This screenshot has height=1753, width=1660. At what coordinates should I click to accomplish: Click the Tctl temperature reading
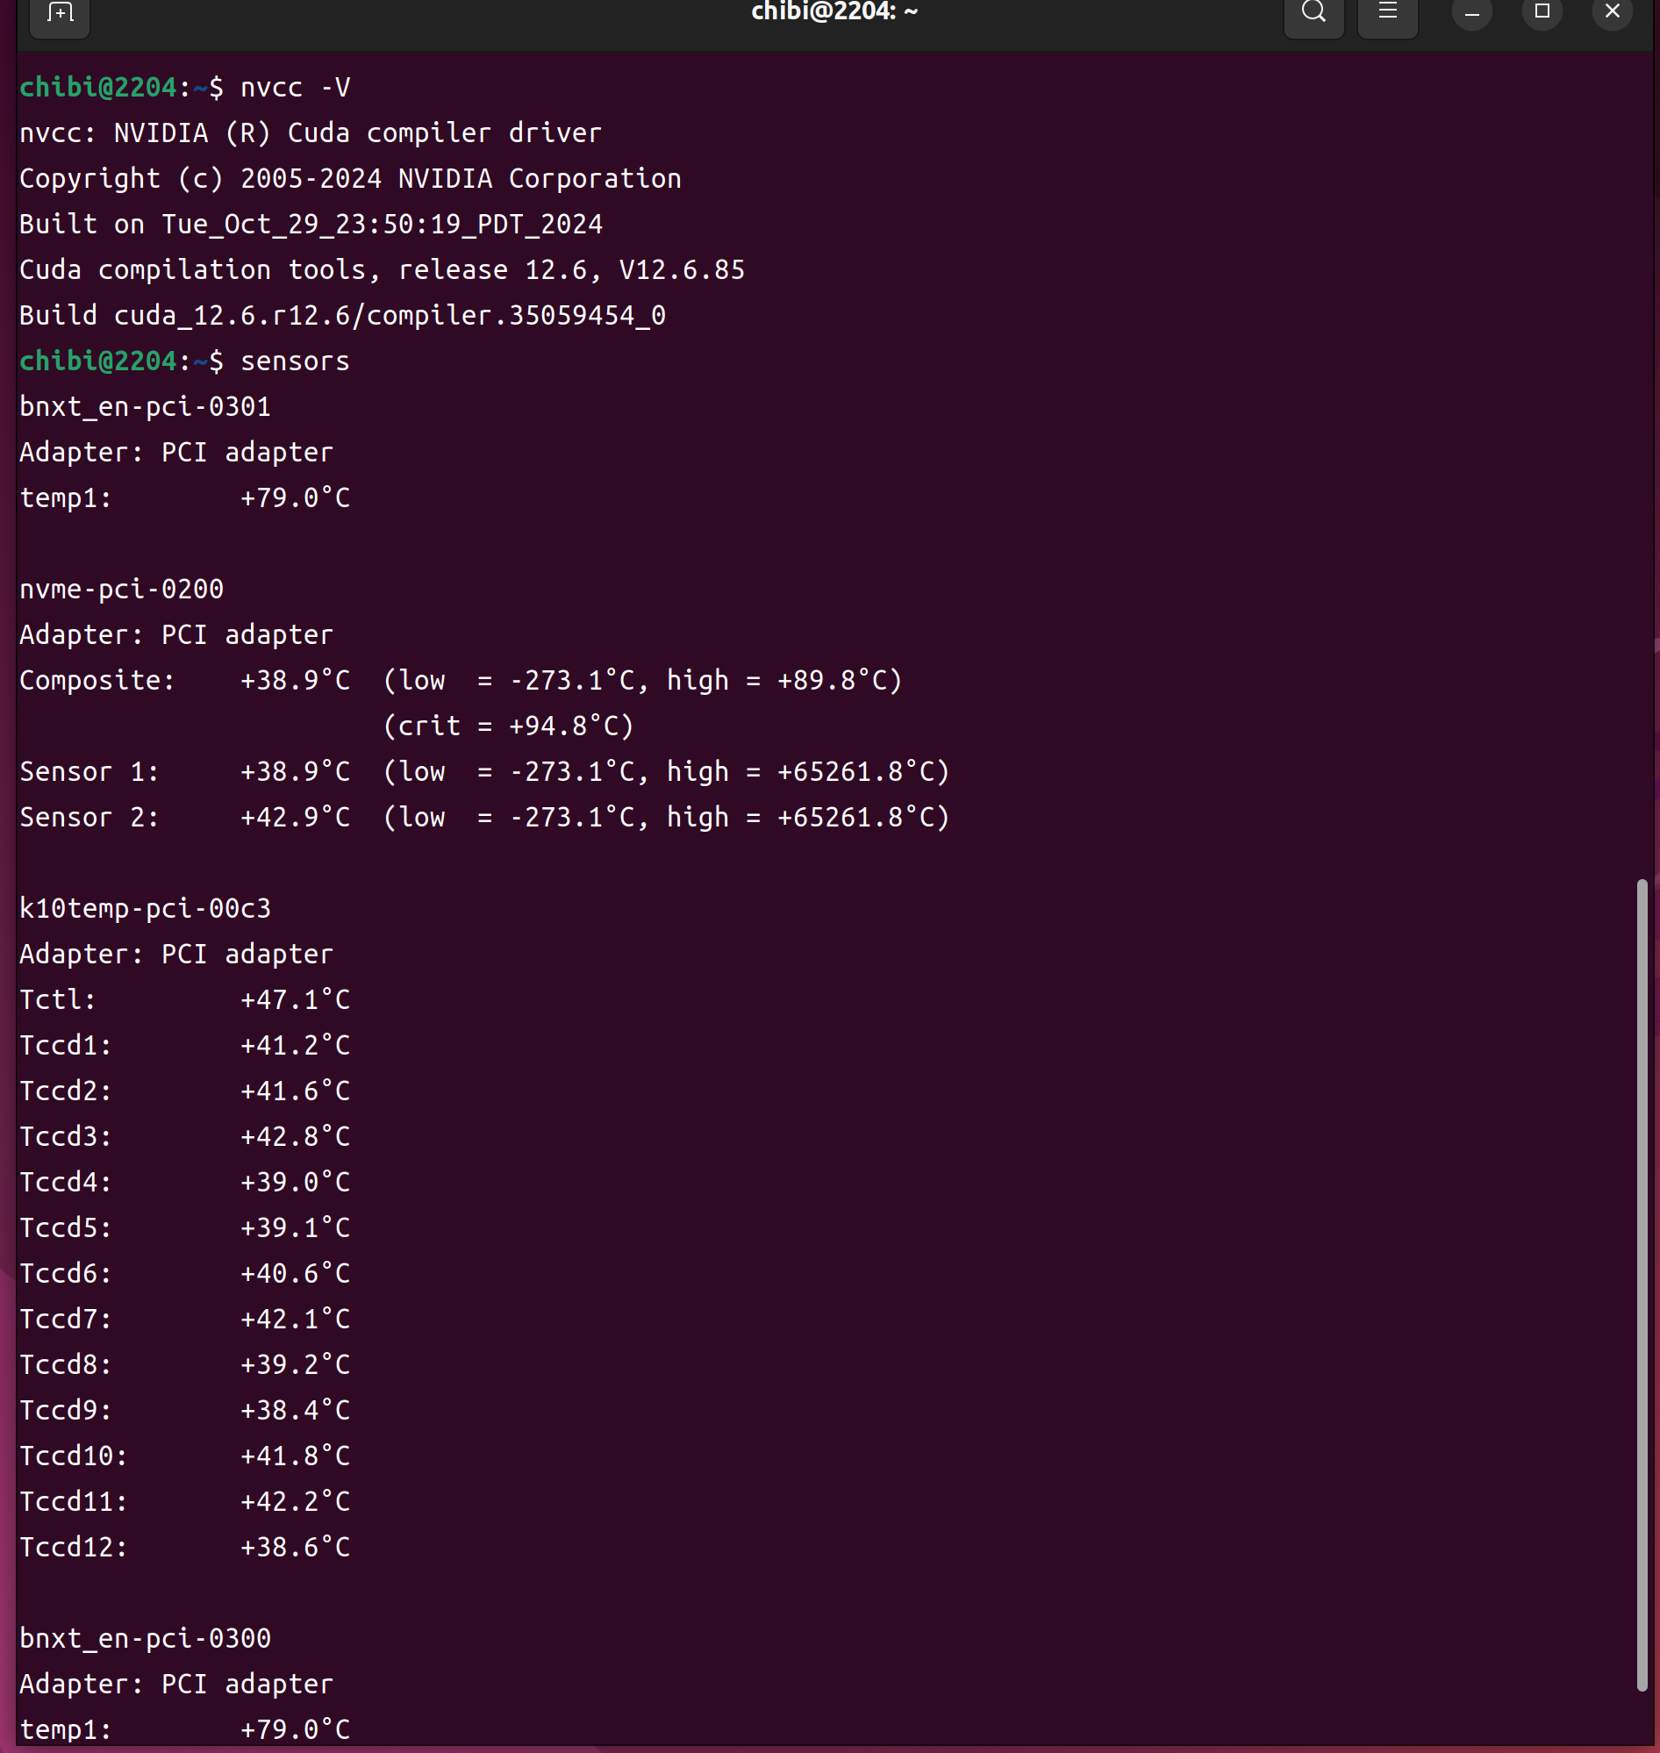pos(296,1000)
